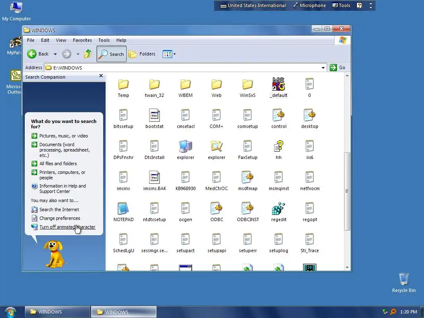This screenshot has height=318, width=424.
Task: Close the Search Companion pane
Action: click(101, 76)
